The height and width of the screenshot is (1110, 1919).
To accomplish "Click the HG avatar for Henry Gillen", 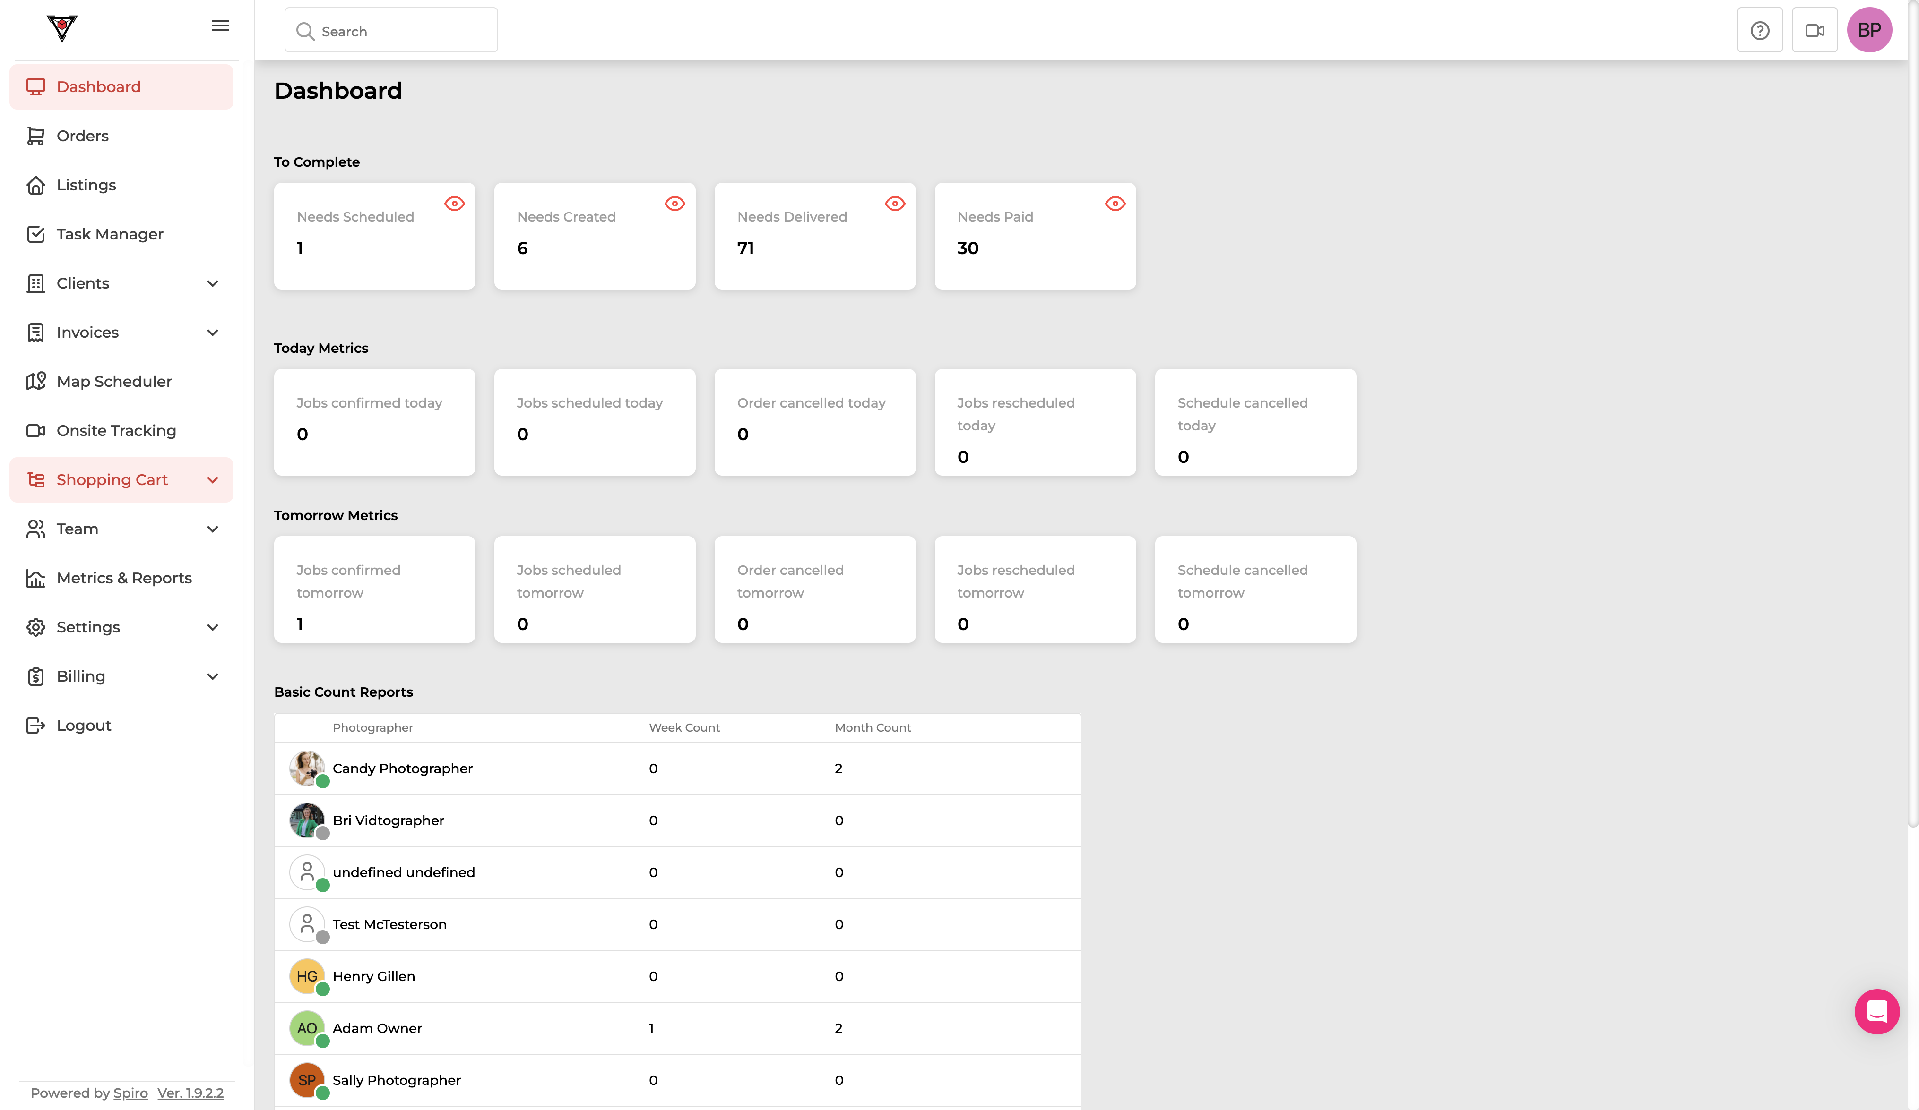I will 307,976.
